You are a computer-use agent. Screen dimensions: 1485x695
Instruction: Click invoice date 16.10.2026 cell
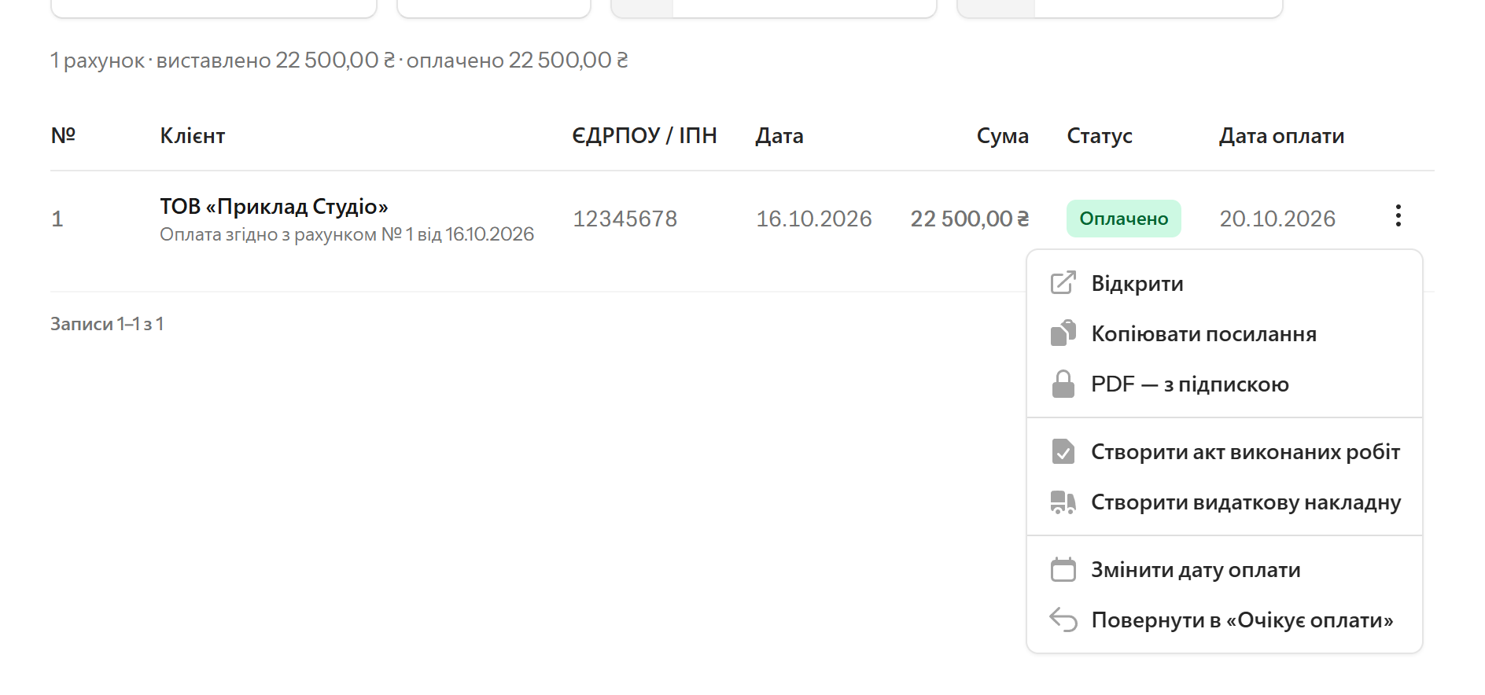[x=813, y=219]
